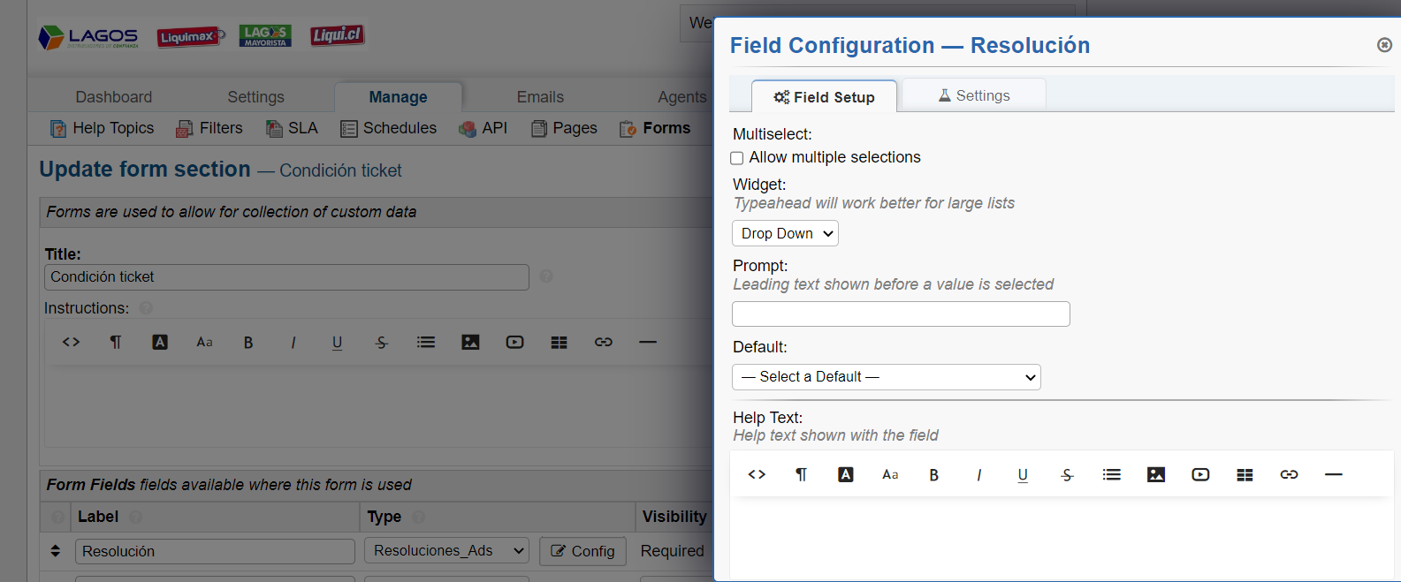Apply strikethrough in the Help Text editor
The height and width of the screenshot is (582, 1401).
1067,474
